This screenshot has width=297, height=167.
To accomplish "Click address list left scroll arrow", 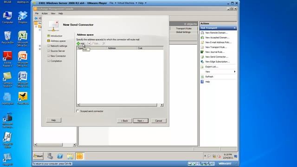I will pyautogui.click(x=78, y=105).
